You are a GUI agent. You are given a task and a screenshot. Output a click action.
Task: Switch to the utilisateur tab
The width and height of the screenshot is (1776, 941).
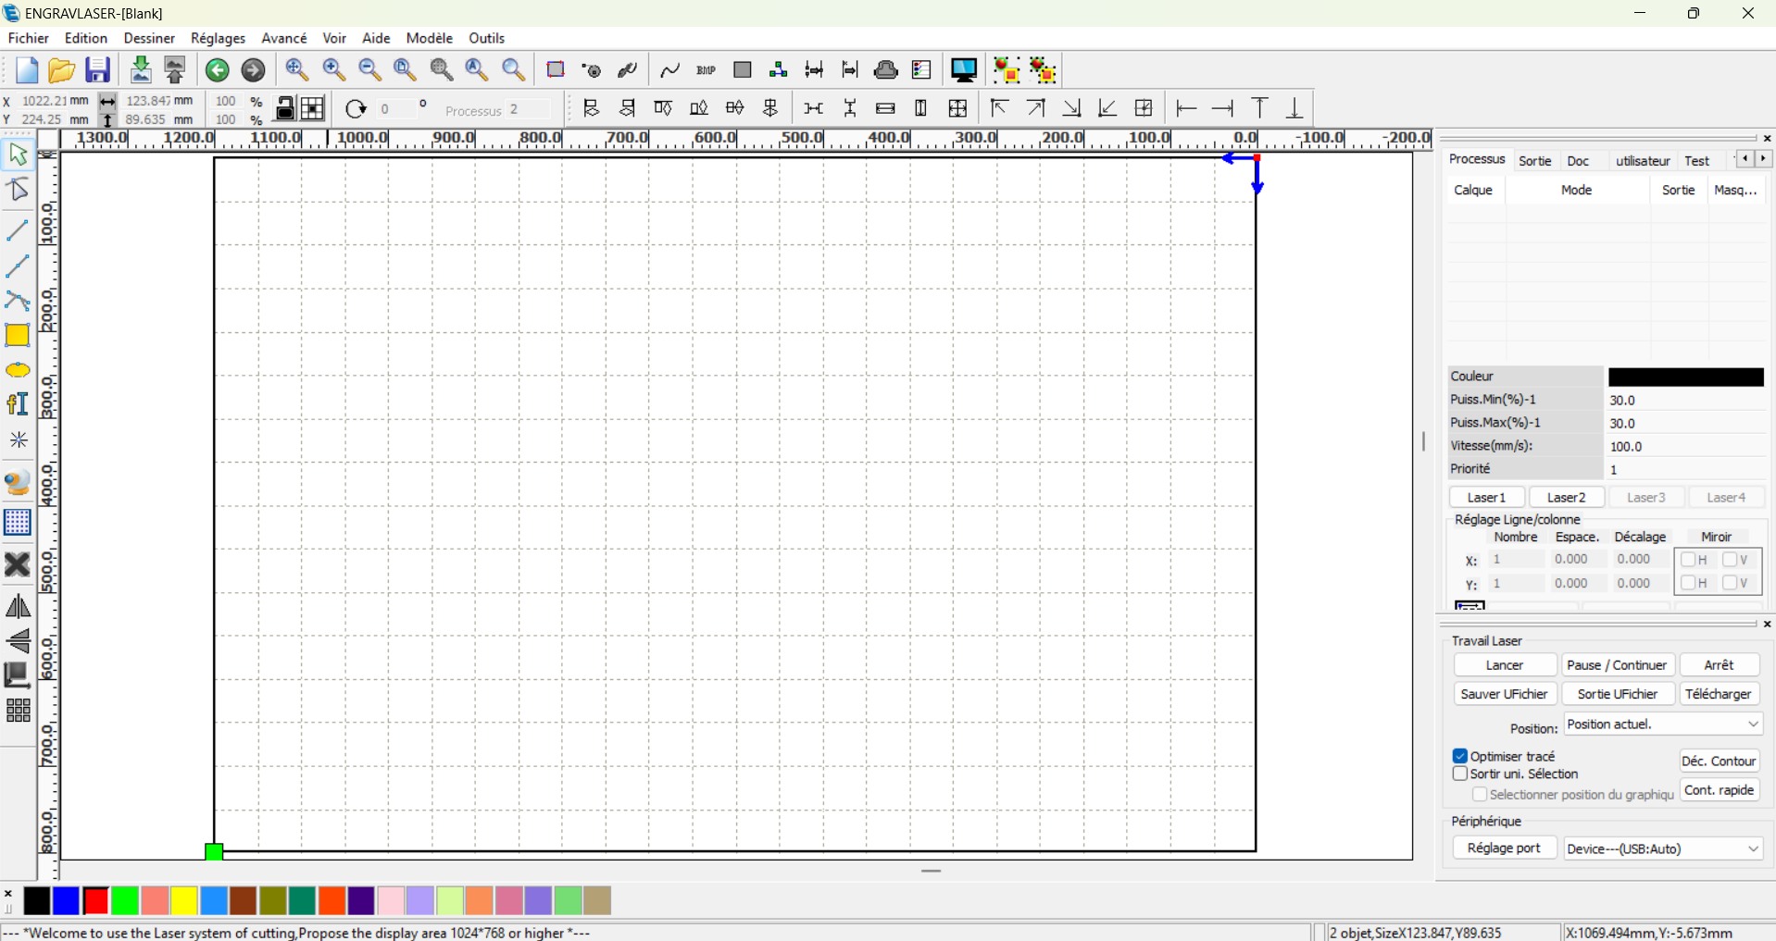1643,161
